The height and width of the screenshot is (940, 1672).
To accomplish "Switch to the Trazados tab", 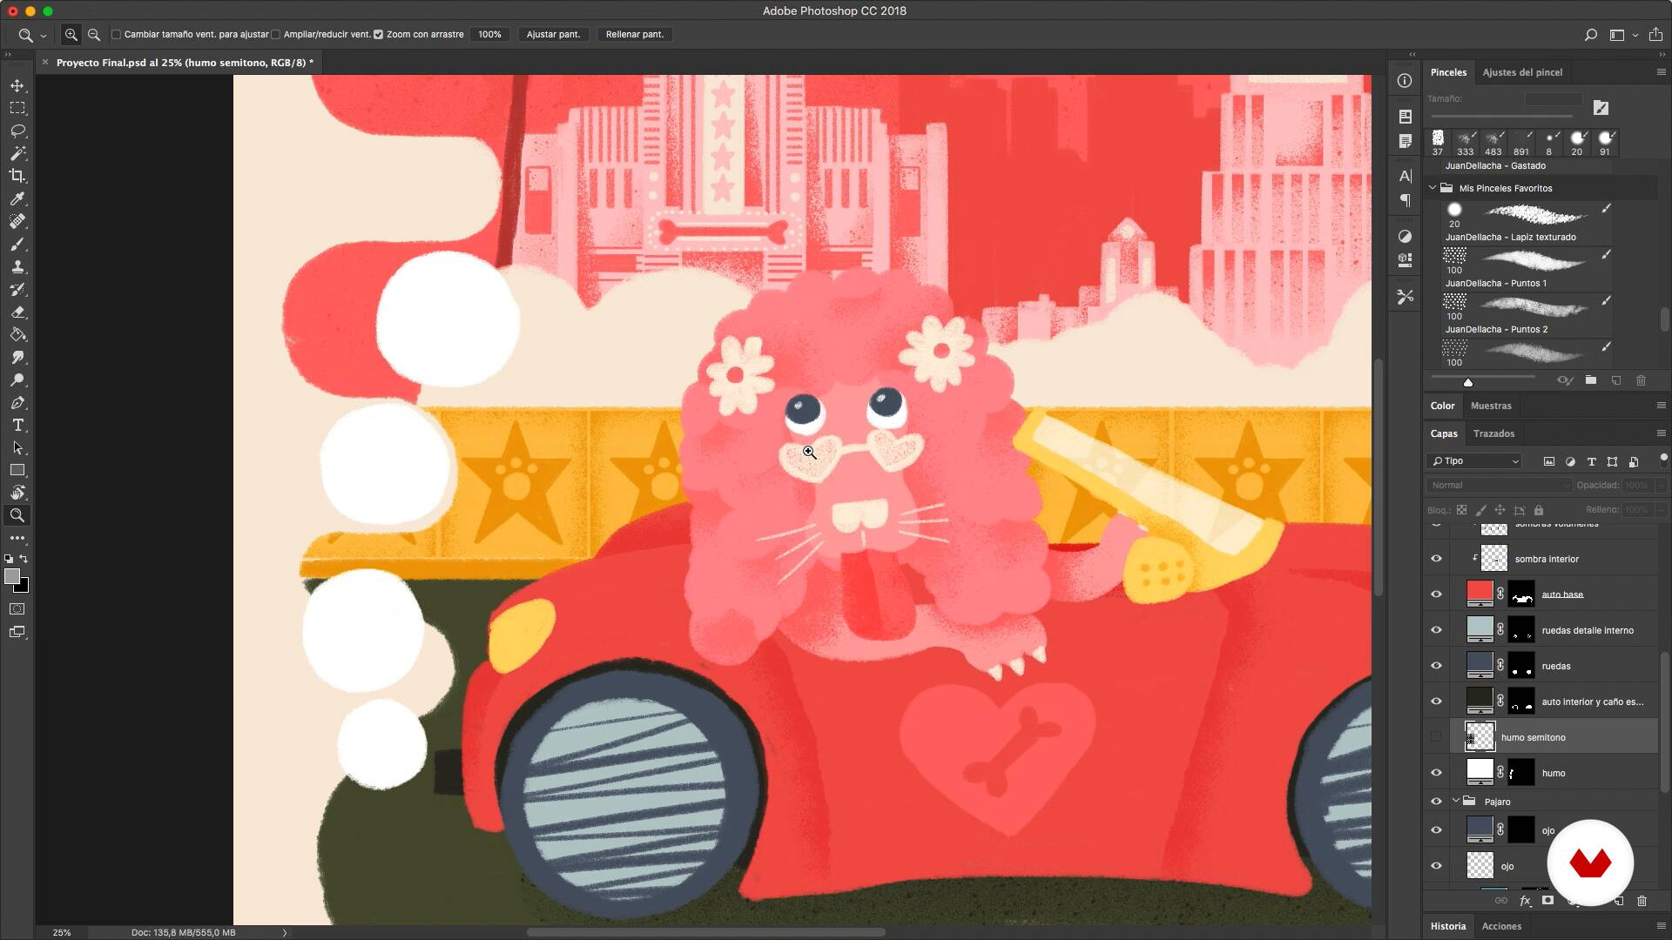I will 1493,433.
